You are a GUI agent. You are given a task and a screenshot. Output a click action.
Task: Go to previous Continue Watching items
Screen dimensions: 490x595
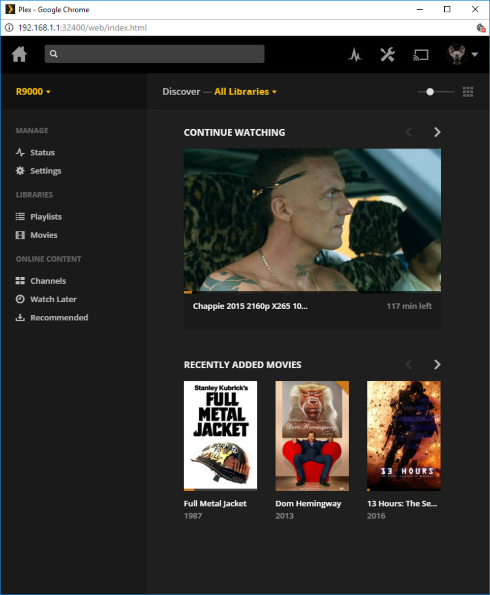(x=409, y=132)
